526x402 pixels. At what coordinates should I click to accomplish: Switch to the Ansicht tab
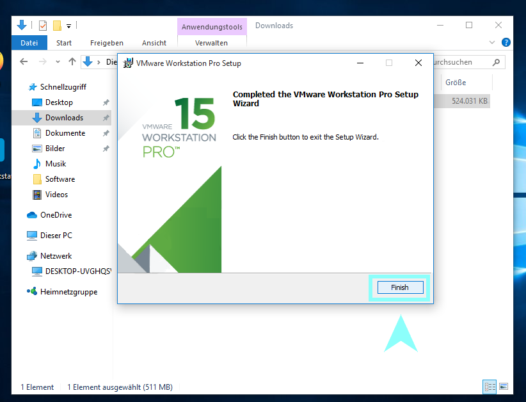pos(154,43)
